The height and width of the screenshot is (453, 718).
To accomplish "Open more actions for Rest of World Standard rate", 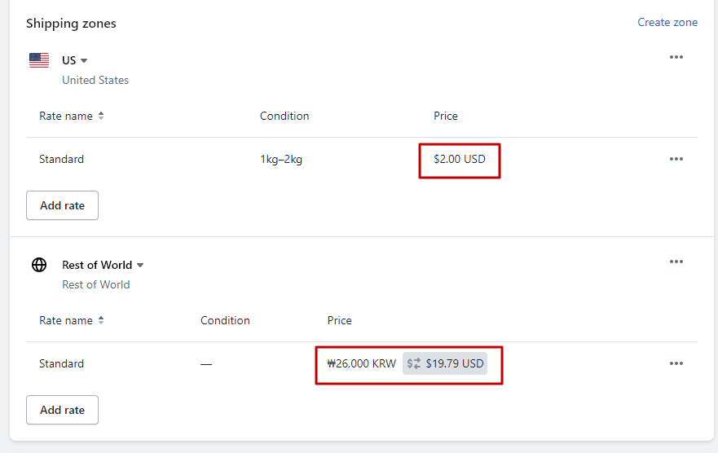I will [676, 363].
